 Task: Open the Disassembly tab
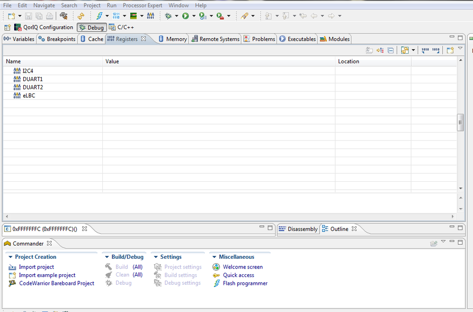pyautogui.click(x=298, y=229)
